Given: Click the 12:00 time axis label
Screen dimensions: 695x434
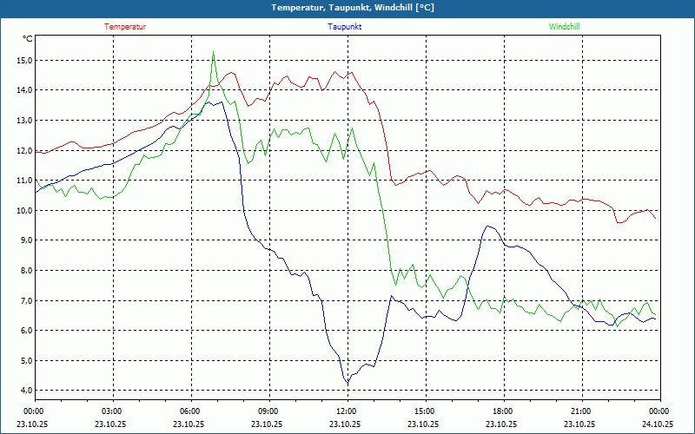Looking at the screenshot, I should tap(347, 411).
